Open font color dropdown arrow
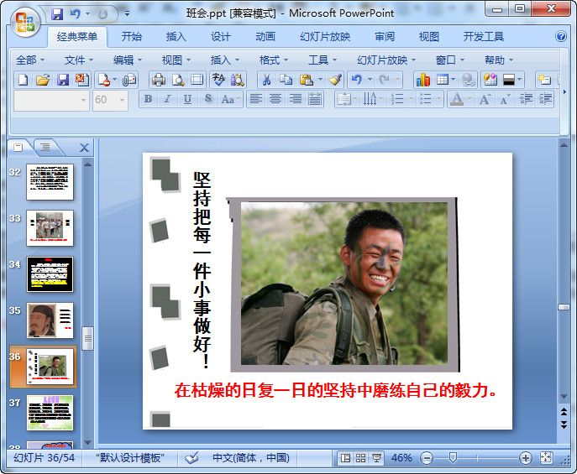The height and width of the screenshot is (474, 577). (x=469, y=99)
